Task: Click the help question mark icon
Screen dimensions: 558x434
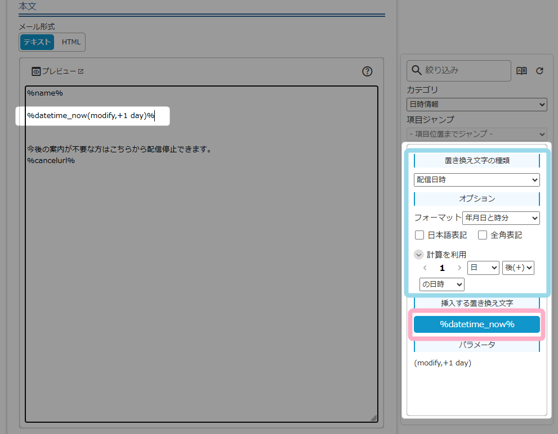Action: point(367,71)
